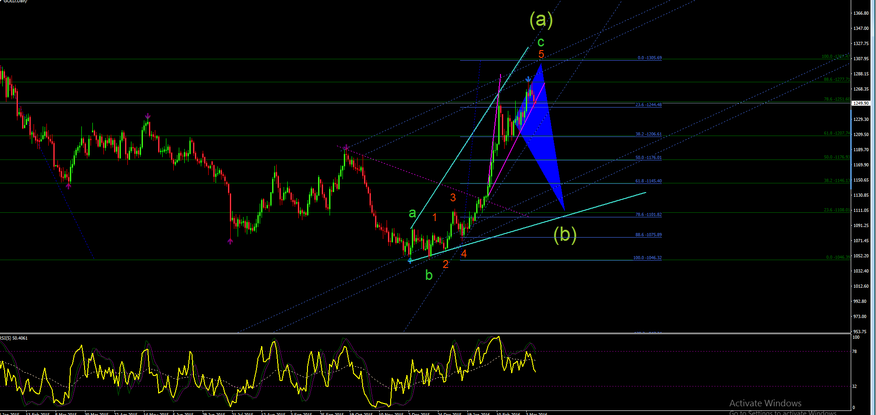Image resolution: width=876 pixels, height=415 pixels.
Task: Select the large (a) wave label
Action: [x=541, y=19]
